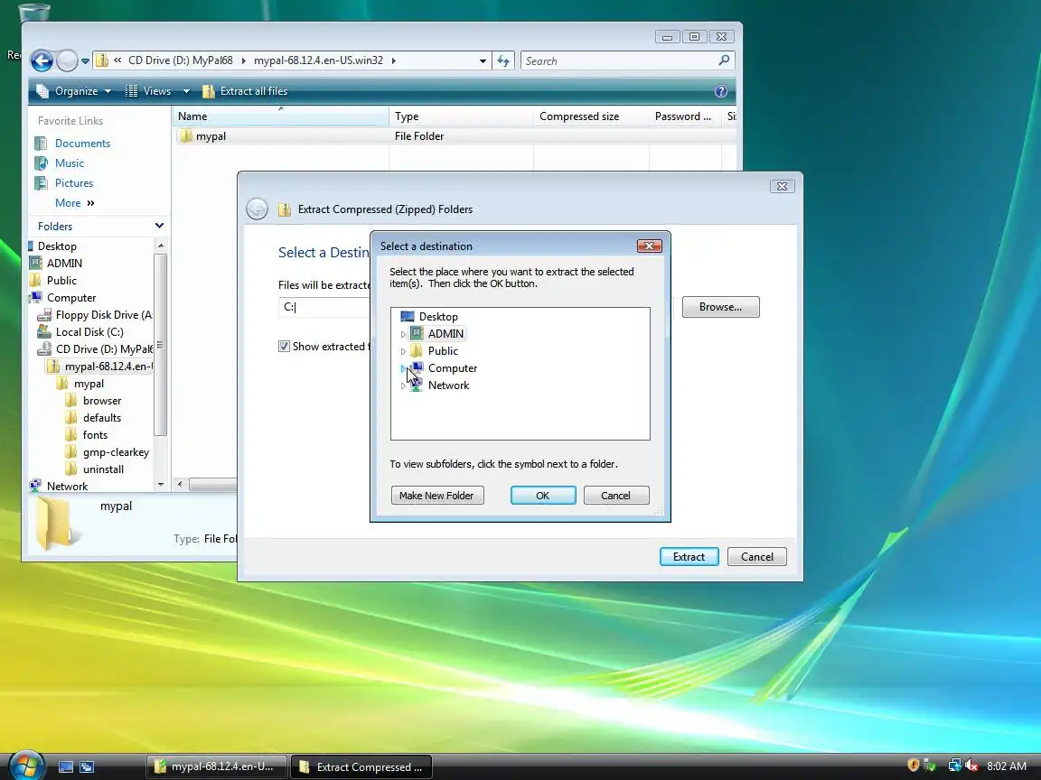Screen dimensions: 1041x780
Task: Open Documents favorite link
Action: pyautogui.click(x=82, y=144)
